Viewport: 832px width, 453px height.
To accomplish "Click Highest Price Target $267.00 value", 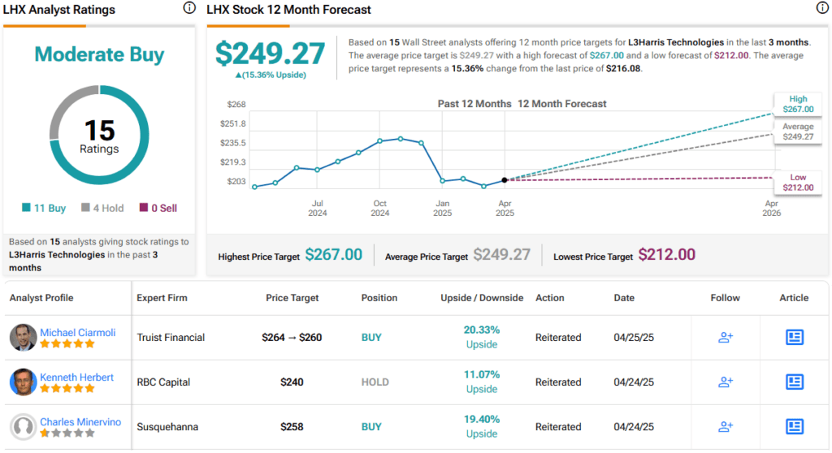I will click(x=334, y=255).
